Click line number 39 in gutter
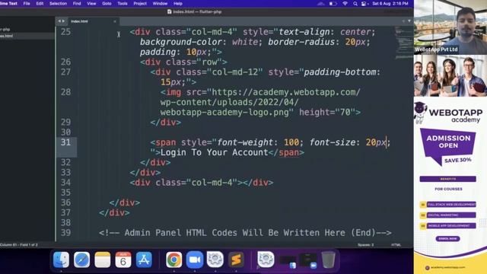Viewport: 487px width, 274px height. tap(65, 233)
